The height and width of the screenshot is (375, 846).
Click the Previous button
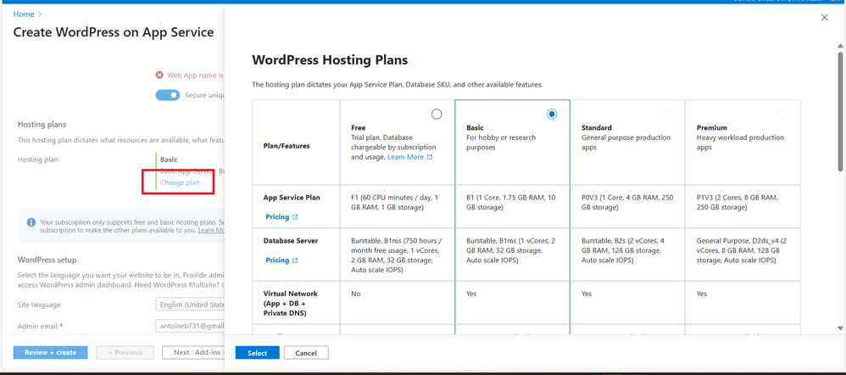[125, 352]
